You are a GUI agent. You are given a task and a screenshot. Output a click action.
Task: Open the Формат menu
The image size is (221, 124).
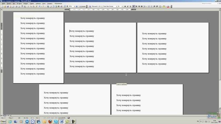[x=26, y=3]
